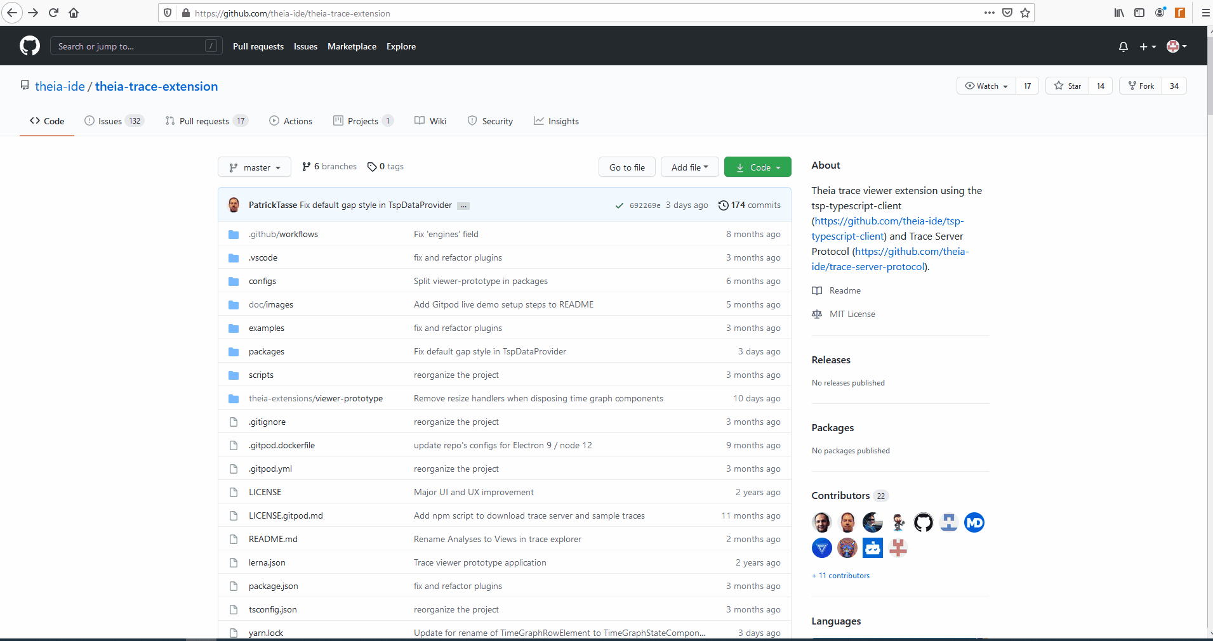
Task: Click Marketplace in top navigation
Action: 352,46
